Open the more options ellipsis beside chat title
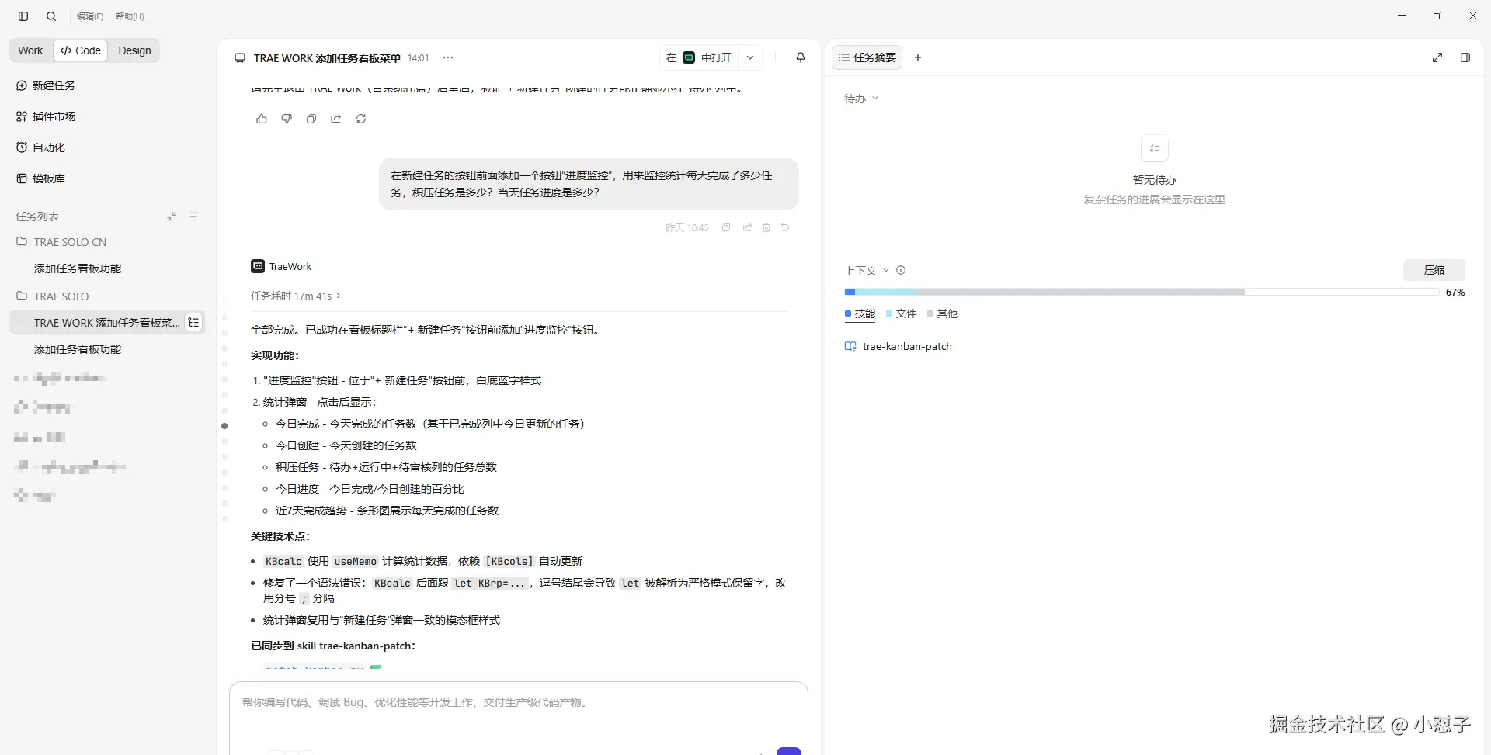 pos(448,57)
